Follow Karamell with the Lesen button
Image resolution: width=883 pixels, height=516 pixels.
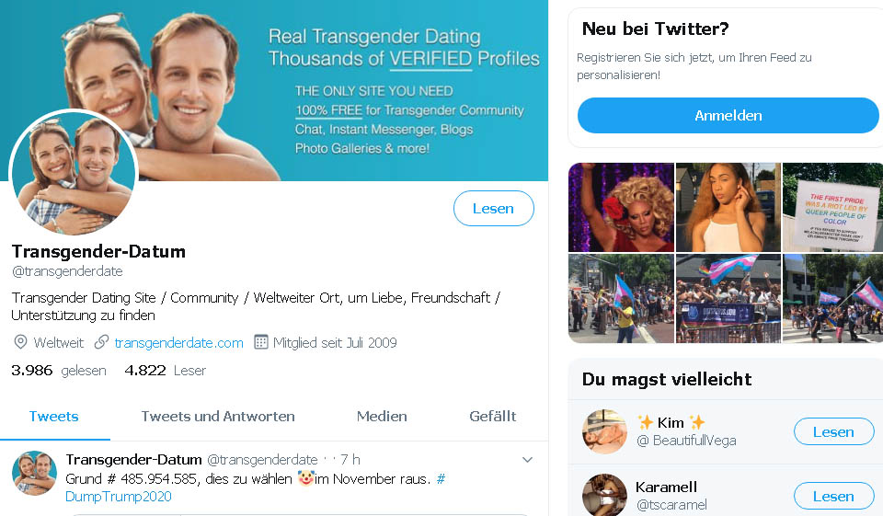832,496
